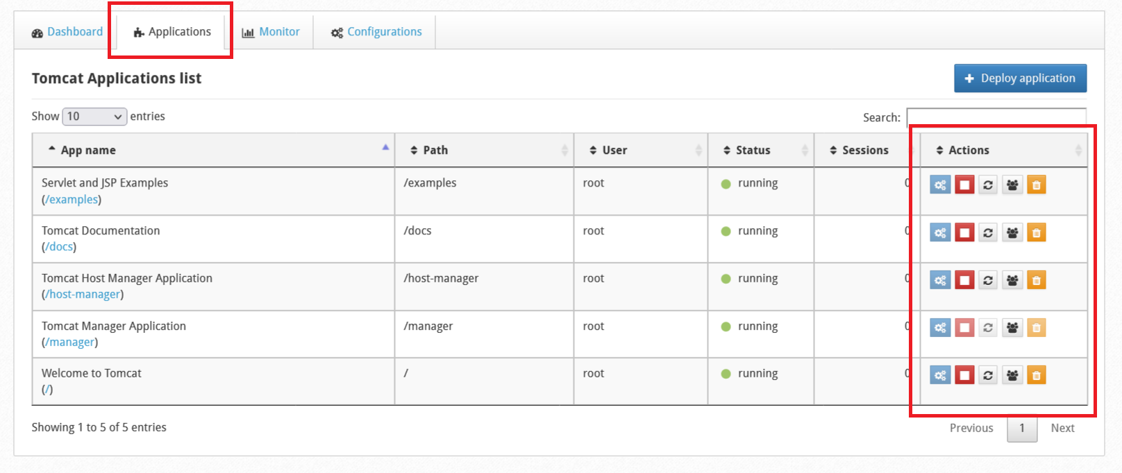
Task: Open the Monitor tab
Action: [271, 32]
